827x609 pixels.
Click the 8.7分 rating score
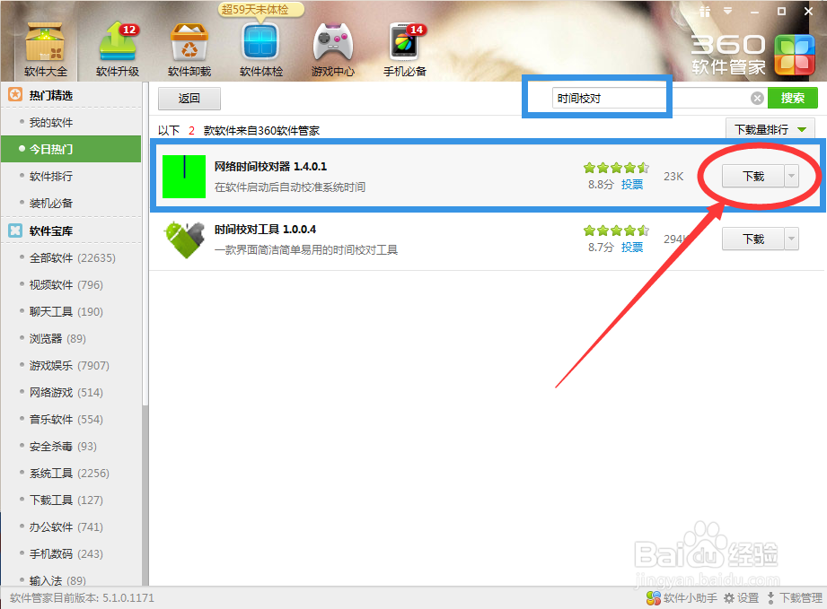click(602, 247)
